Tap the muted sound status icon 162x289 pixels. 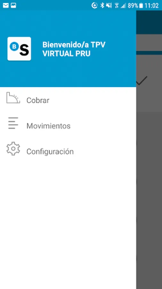(109, 5)
